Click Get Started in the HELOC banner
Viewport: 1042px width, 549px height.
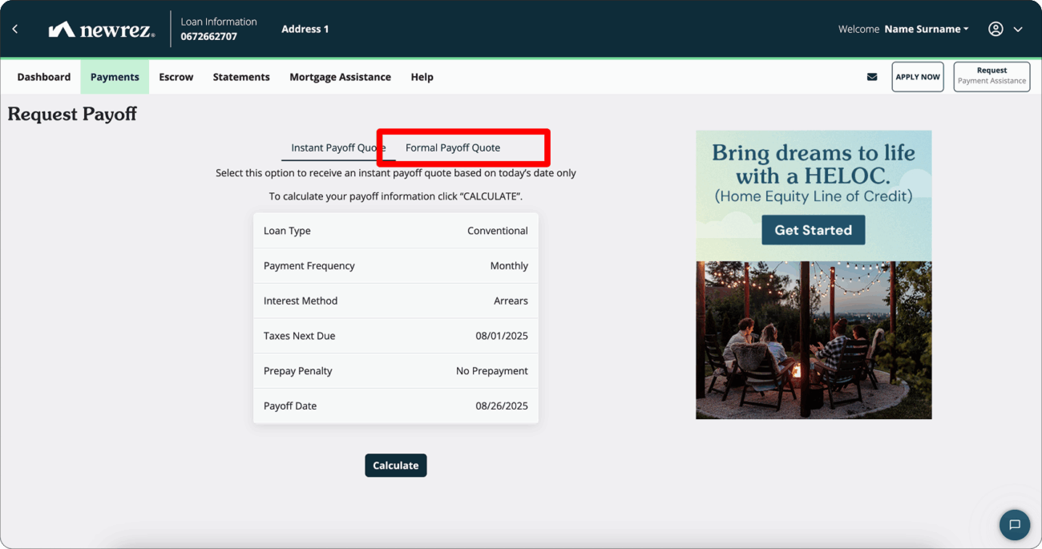tap(813, 229)
